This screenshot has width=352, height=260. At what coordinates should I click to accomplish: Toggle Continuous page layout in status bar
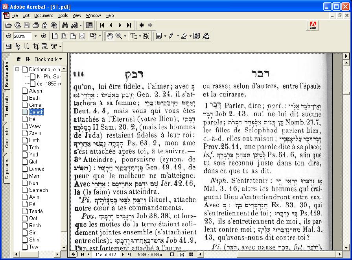[182, 254]
